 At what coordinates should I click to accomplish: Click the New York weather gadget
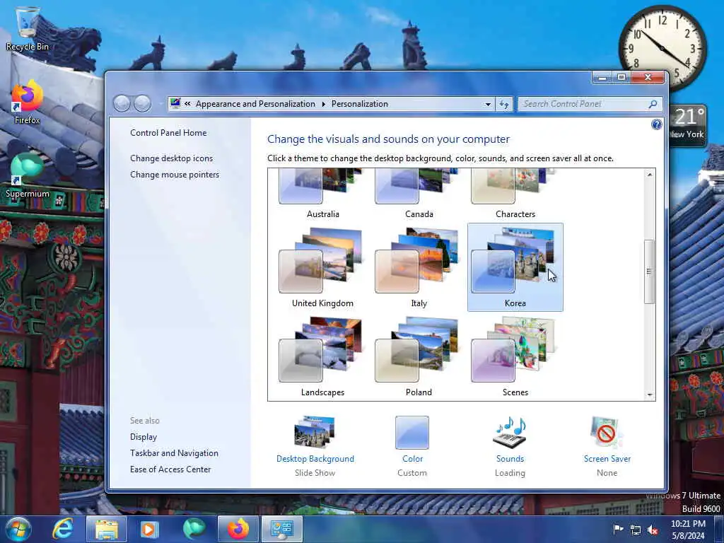click(x=687, y=126)
